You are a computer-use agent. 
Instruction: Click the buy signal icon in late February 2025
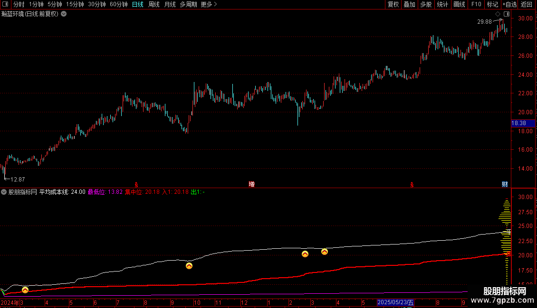coord(305,254)
